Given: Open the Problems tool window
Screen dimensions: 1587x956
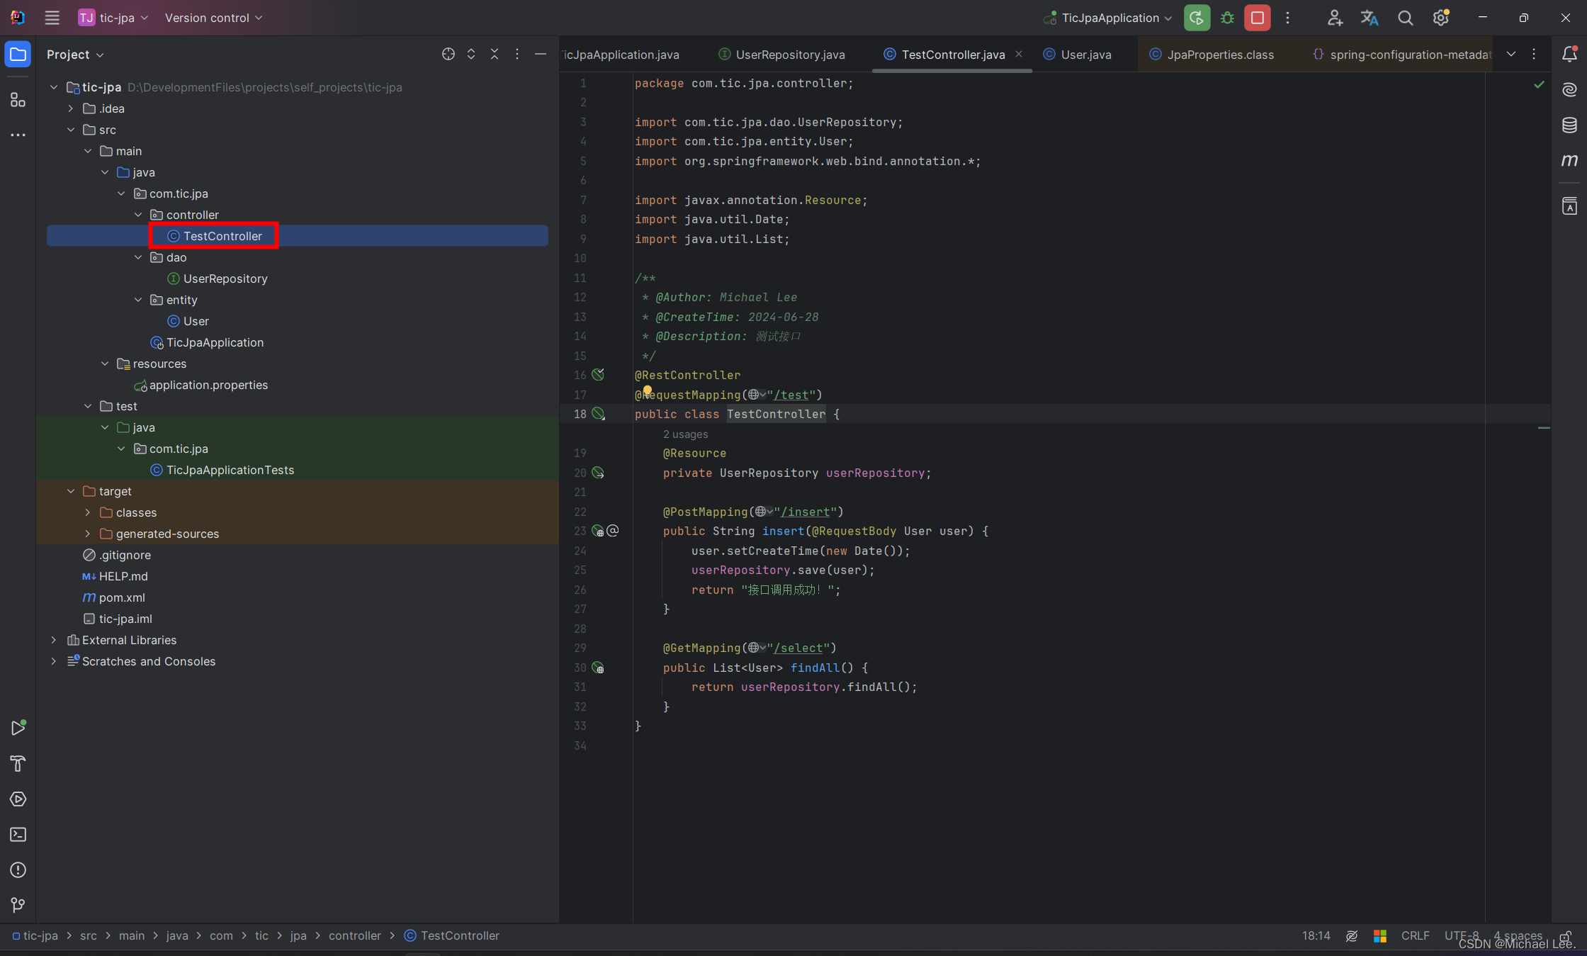Looking at the screenshot, I should pyautogui.click(x=18, y=870).
